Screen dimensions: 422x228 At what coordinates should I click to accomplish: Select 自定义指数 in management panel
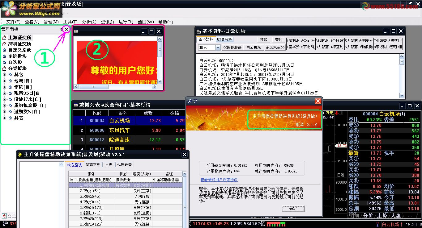[20, 50]
